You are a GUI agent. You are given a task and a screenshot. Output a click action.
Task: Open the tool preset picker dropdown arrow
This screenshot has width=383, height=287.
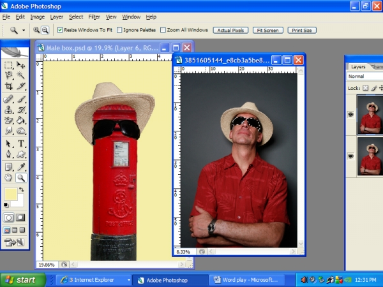pyautogui.click(x=24, y=30)
